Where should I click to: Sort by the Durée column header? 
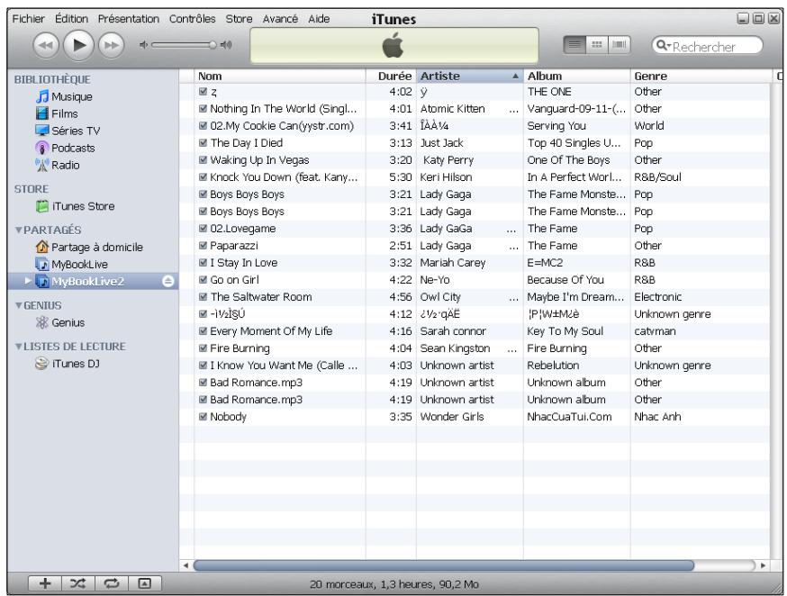[x=391, y=77]
